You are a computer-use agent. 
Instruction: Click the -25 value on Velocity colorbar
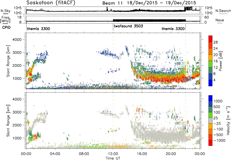click(217, 124)
